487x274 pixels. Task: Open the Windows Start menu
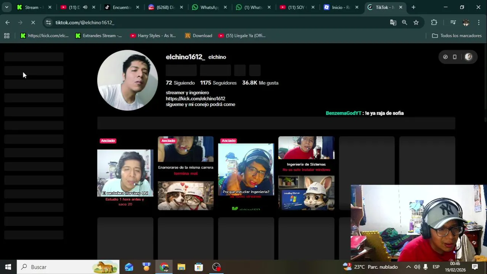(8, 267)
